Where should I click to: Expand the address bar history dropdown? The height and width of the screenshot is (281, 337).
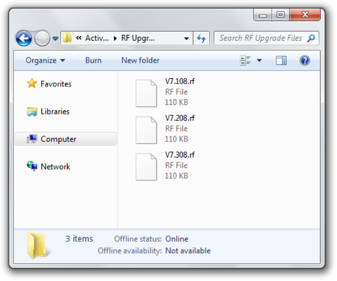pos(186,38)
